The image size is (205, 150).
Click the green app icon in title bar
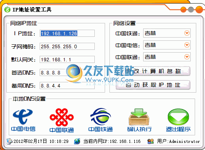(7, 9)
